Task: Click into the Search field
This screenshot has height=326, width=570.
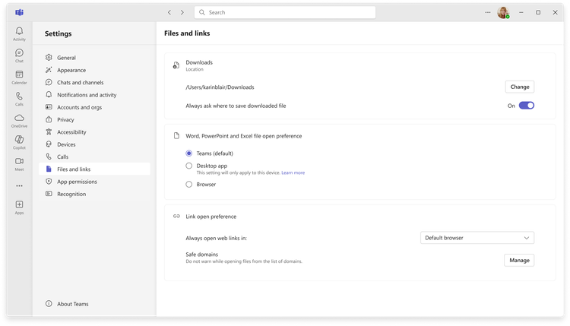Action: coord(285,12)
